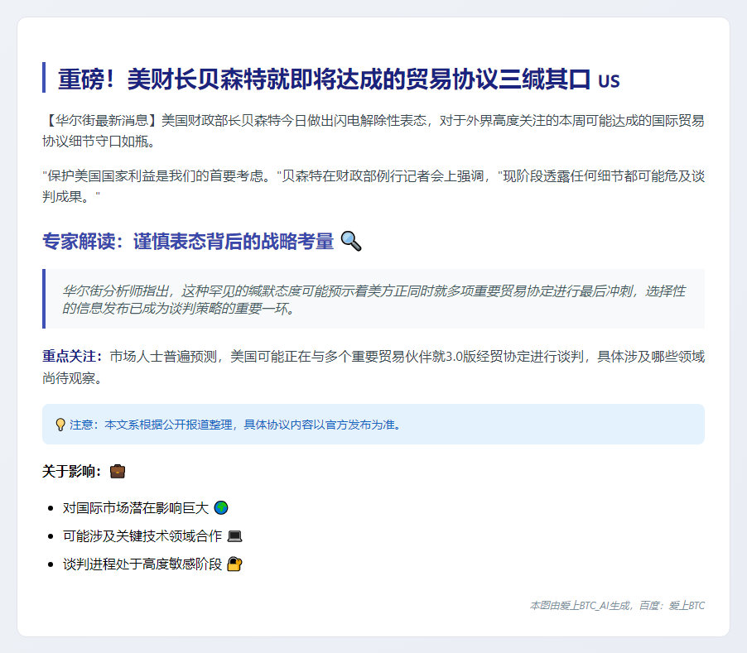
Task: Click the paragraph starting 【华尔街最新消息】
Action: [373, 131]
